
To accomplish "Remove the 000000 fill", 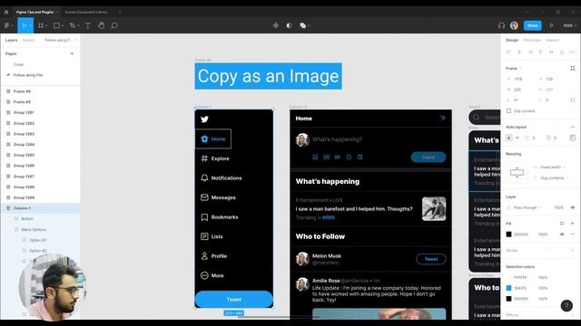I will pyautogui.click(x=573, y=235).
